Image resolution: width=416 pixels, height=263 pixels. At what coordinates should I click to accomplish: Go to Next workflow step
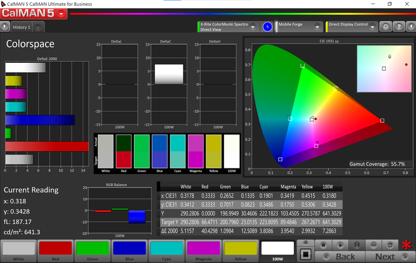click(391, 257)
